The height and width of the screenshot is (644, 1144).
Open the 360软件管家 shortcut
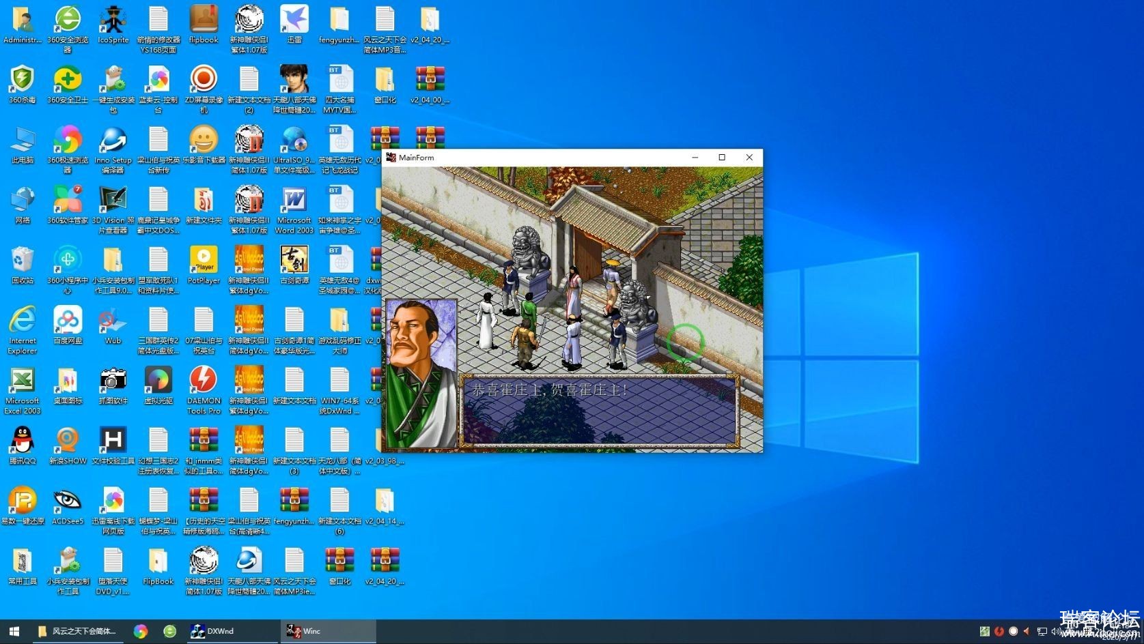click(x=68, y=205)
